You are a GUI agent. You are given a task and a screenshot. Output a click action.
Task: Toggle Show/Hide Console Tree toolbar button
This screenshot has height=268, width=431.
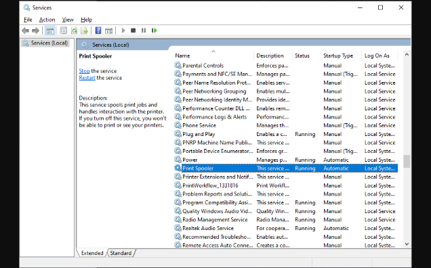[x=50, y=30]
